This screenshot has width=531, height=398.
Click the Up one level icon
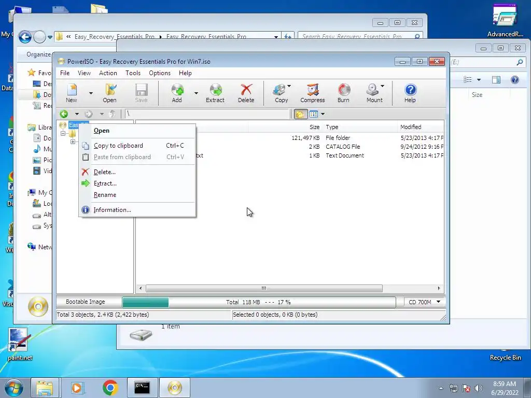(113, 114)
